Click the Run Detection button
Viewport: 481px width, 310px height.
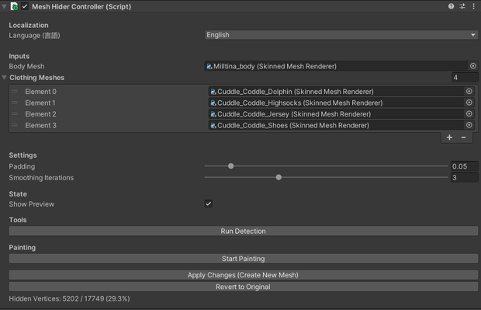coord(244,231)
